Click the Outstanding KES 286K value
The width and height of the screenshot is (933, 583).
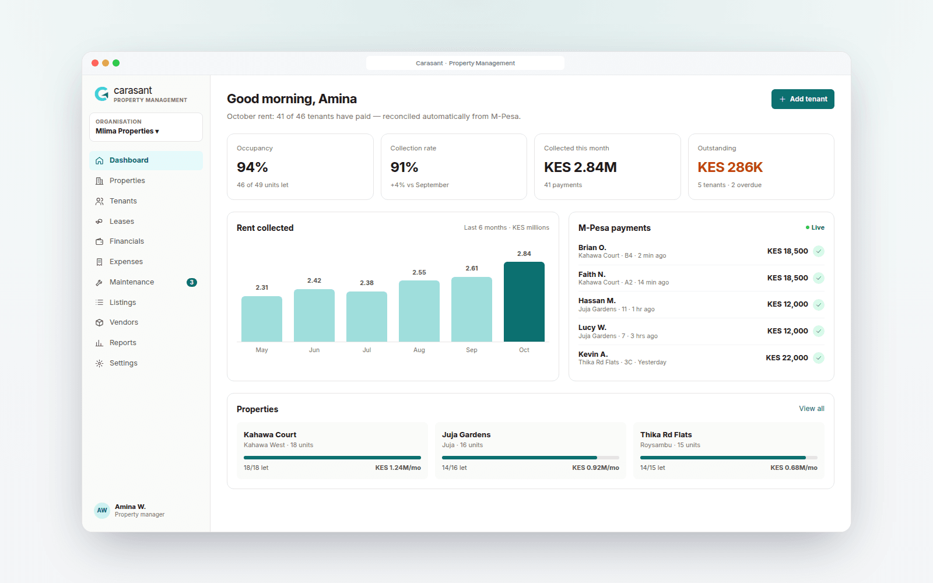click(730, 167)
